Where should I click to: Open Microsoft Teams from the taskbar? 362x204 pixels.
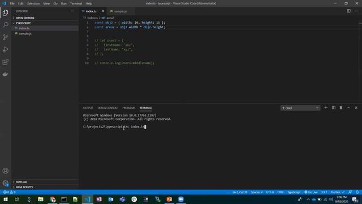point(123,199)
